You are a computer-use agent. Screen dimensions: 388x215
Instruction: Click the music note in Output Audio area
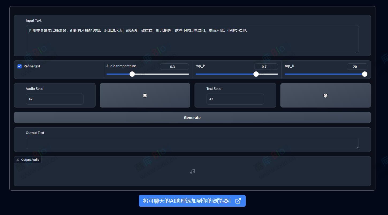tap(192, 171)
